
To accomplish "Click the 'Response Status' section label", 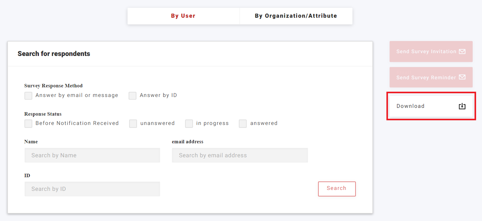I will coord(43,114).
